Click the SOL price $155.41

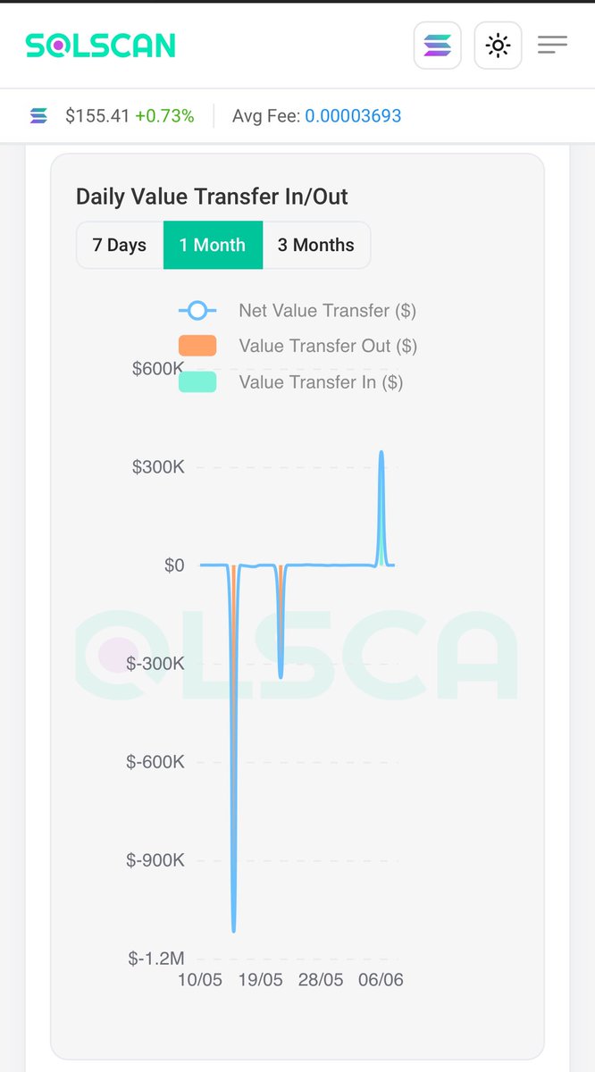tap(97, 116)
